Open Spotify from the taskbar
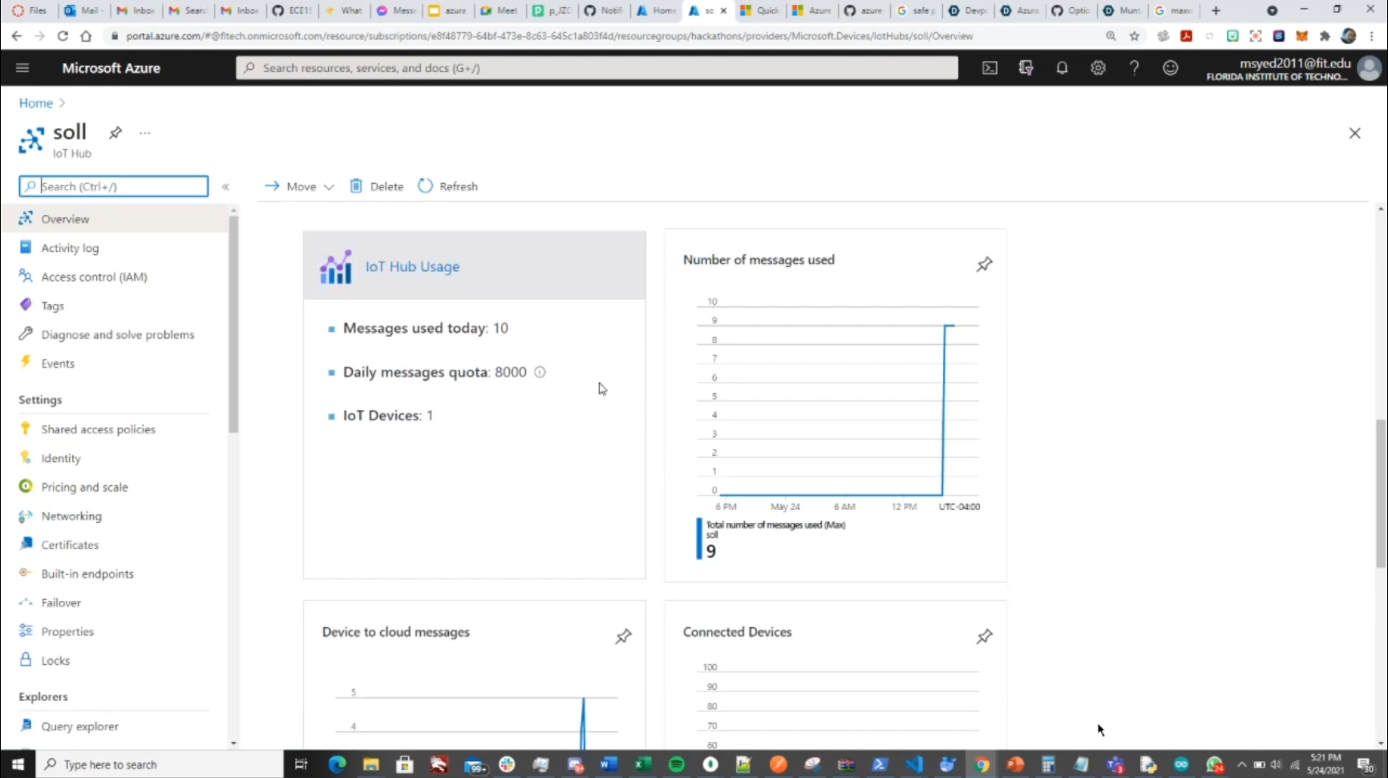The image size is (1388, 778). (677, 764)
